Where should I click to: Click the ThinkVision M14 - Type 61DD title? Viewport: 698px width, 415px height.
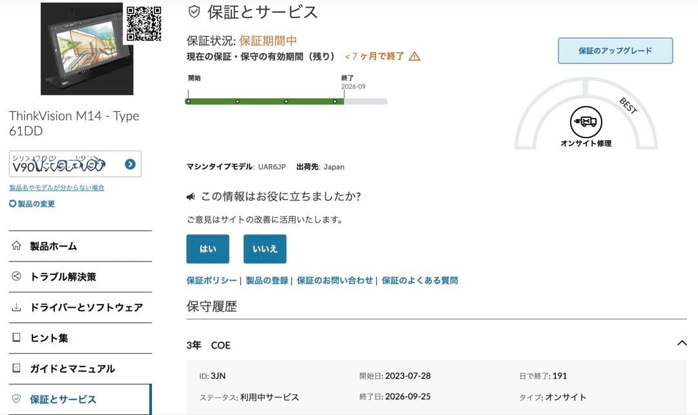pyautogui.click(x=74, y=123)
